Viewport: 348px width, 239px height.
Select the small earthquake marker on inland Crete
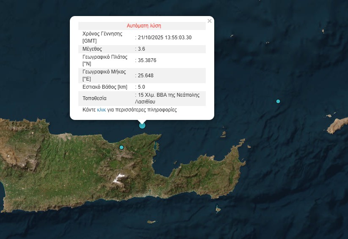pos(122,147)
